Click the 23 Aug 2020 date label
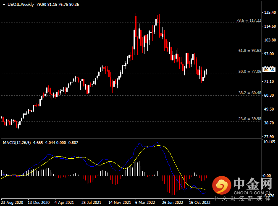The width and height of the screenshot is (278, 206). pos(13,202)
